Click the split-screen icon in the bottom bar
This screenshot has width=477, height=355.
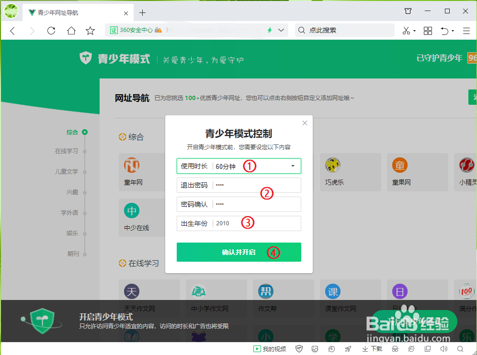point(427,348)
